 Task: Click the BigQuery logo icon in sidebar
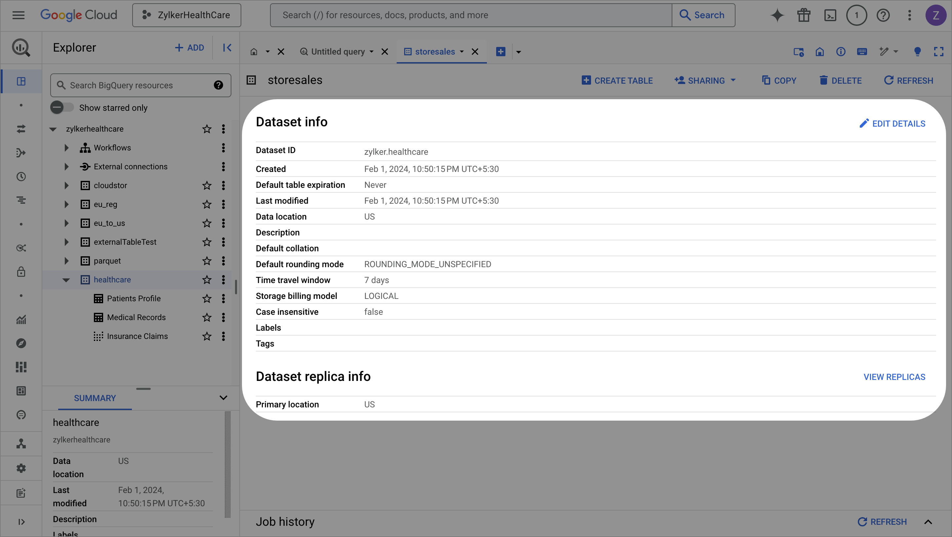click(21, 48)
